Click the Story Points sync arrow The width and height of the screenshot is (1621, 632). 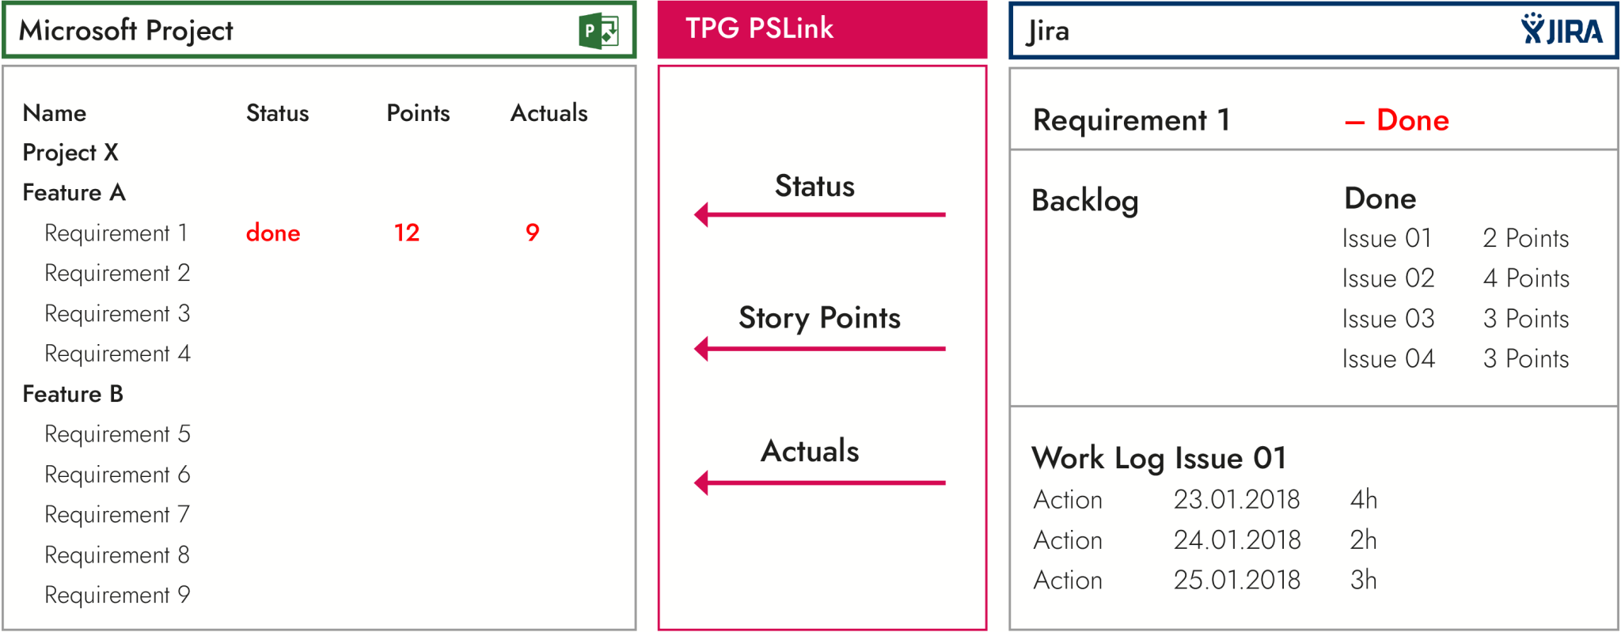pyautogui.click(x=819, y=348)
